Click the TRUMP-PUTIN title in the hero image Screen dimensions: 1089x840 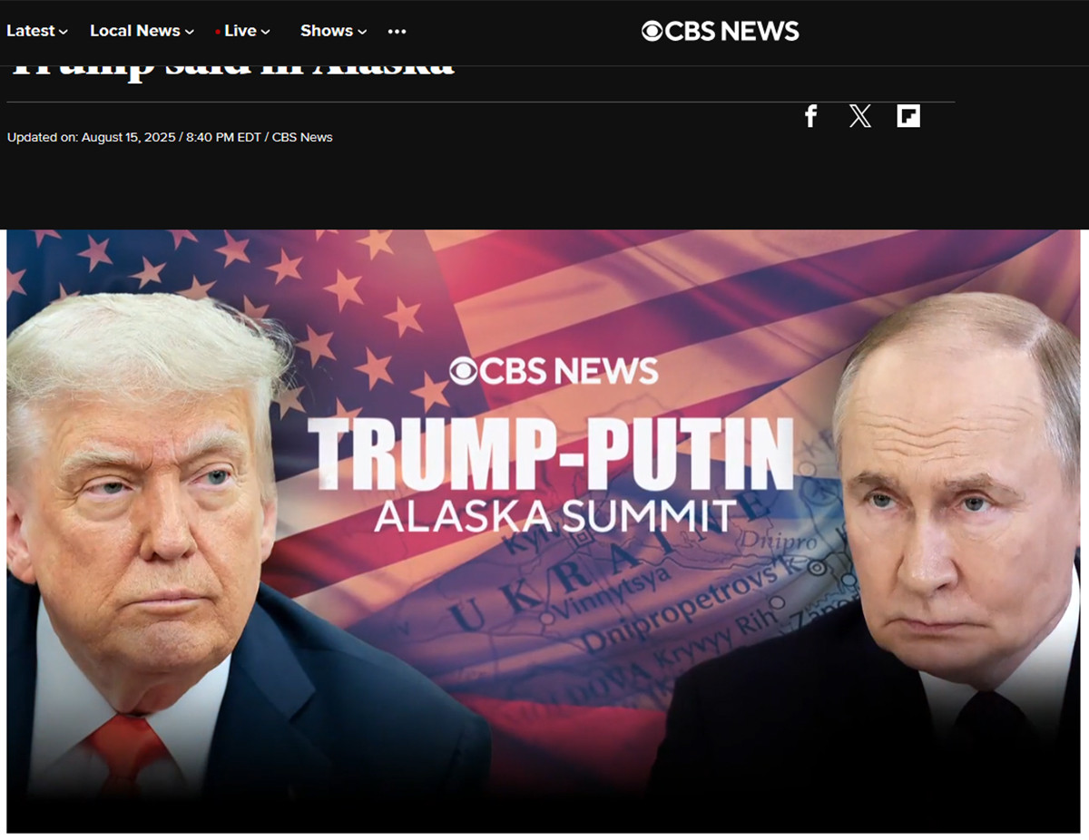pos(551,456)
